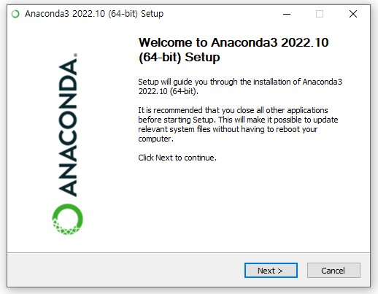This screenshot has width=378, height=294.
Task: Click the 'relevant system files' text line
Action: click(x=228, y=129)
